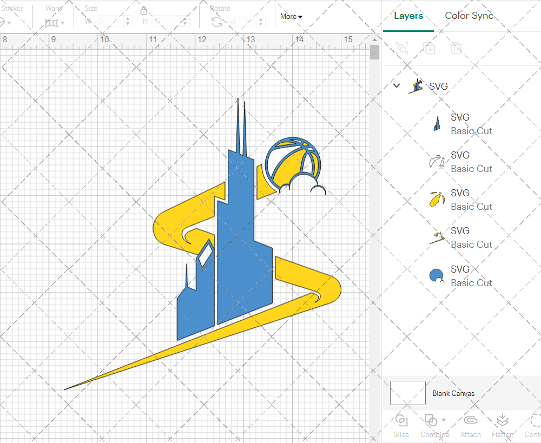Click the Blank Canvas label

453,393
